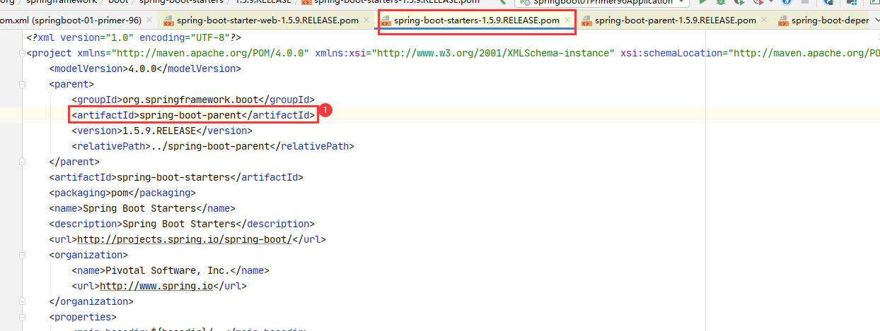The height and width of the screenshot is (331, 880).
Task: Follow the projects.spring.io/spring-boot URL link
Action: 184,239
